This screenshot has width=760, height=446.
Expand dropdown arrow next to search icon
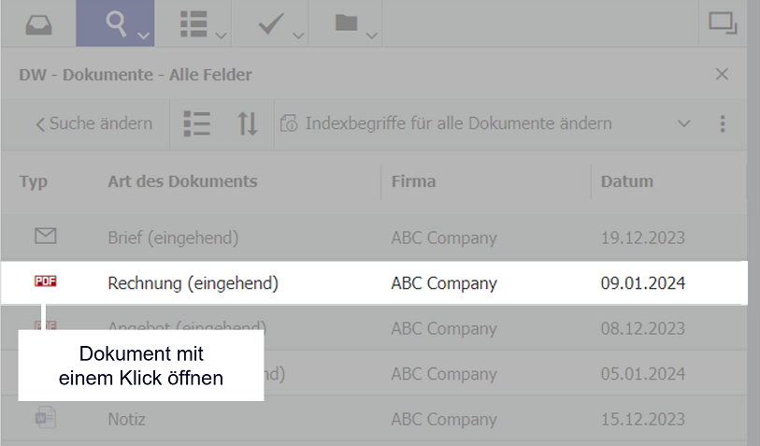(142, 36)
